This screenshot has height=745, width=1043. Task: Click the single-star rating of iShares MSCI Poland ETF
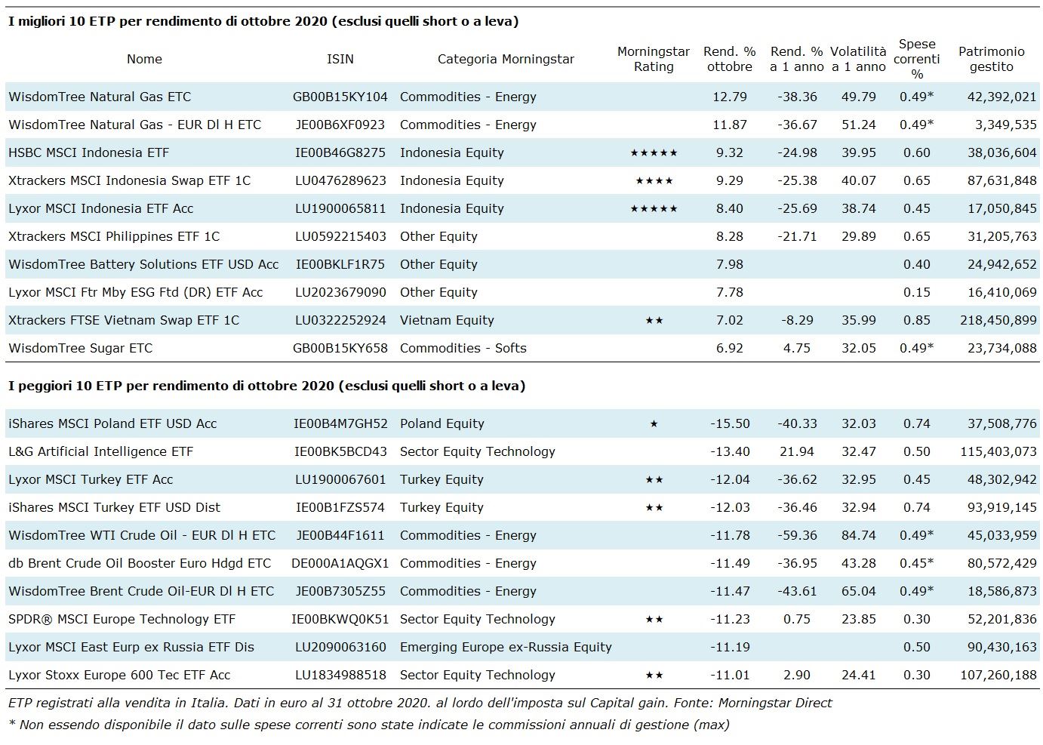pos(654,424)
